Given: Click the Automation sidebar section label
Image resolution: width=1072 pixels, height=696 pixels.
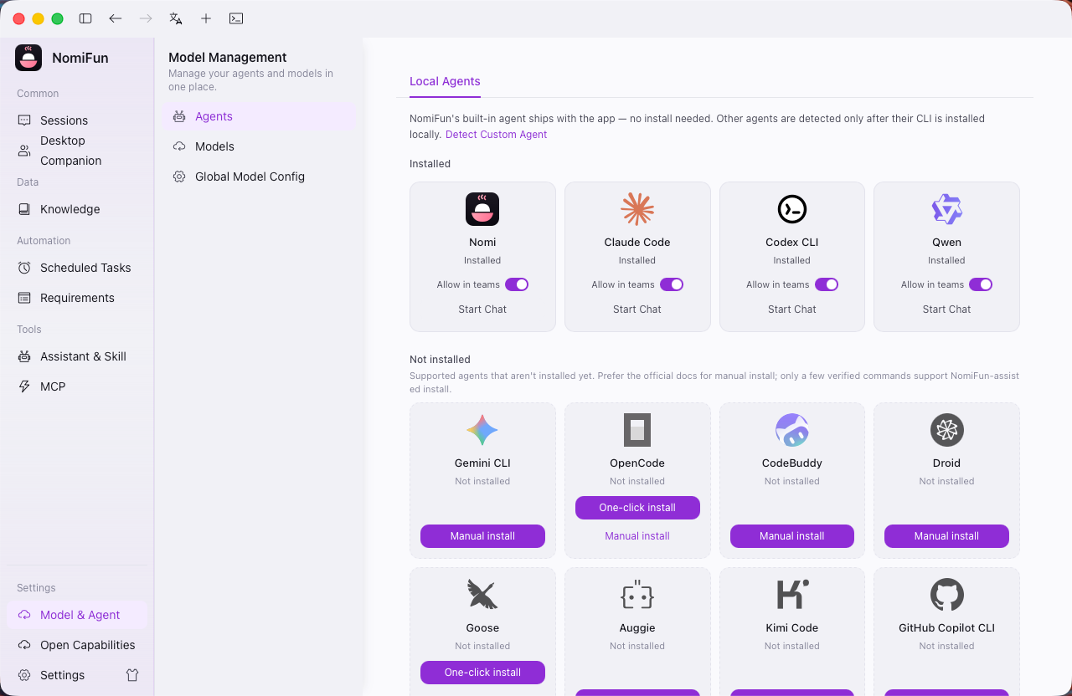Looking at the screenshot, I should point(44,241).
